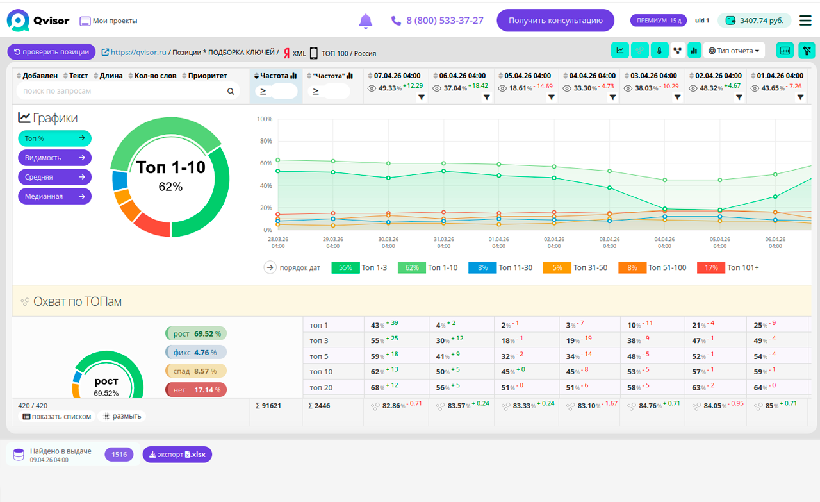Open the calendar icon button
This screenshot has width=820, height=502.
(x=785, y=51)
